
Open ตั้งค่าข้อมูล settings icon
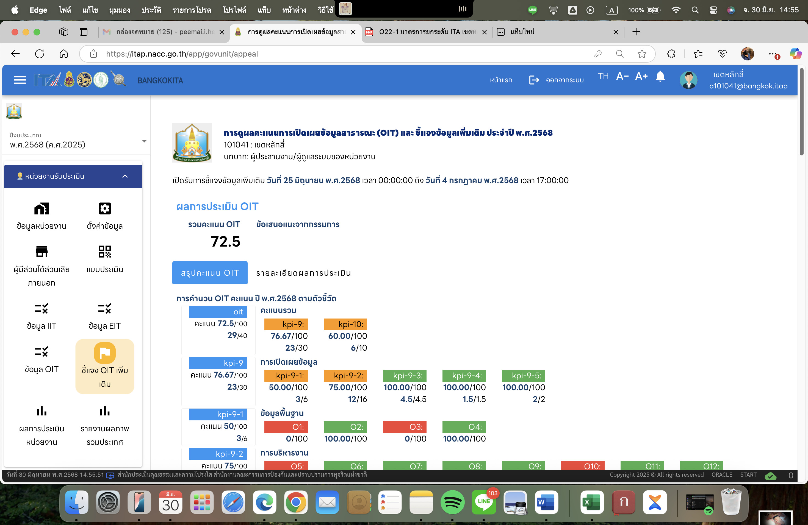(x=104, y=208)
